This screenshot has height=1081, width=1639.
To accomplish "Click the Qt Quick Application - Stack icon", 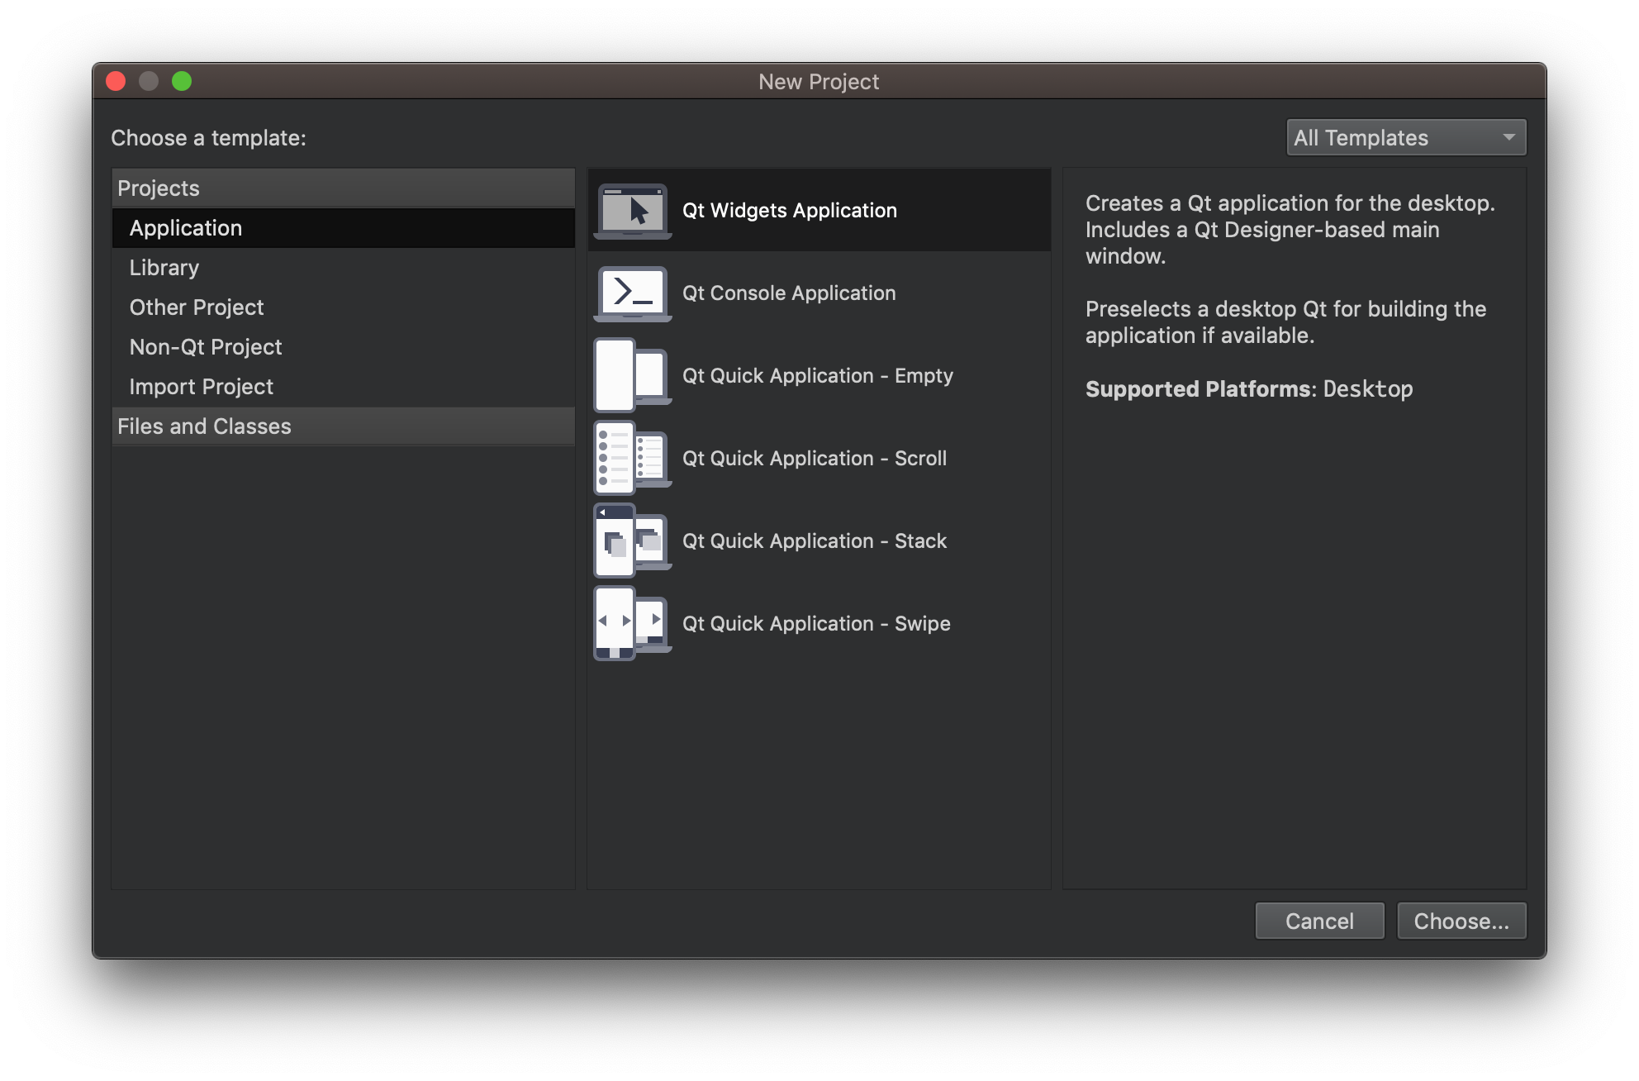I will coord(633,540).
